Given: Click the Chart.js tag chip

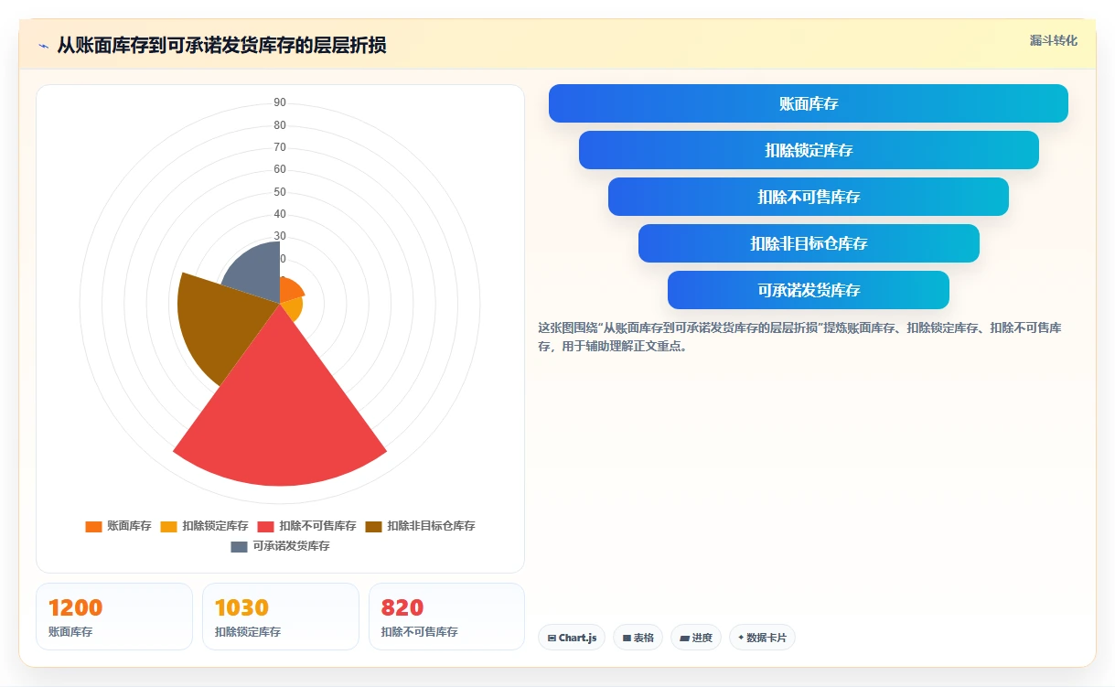Looking at the screenshot, I should [572, 638].
